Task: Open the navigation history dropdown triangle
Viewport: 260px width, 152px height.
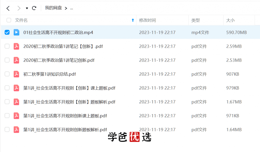Action: tap(27, 8)
